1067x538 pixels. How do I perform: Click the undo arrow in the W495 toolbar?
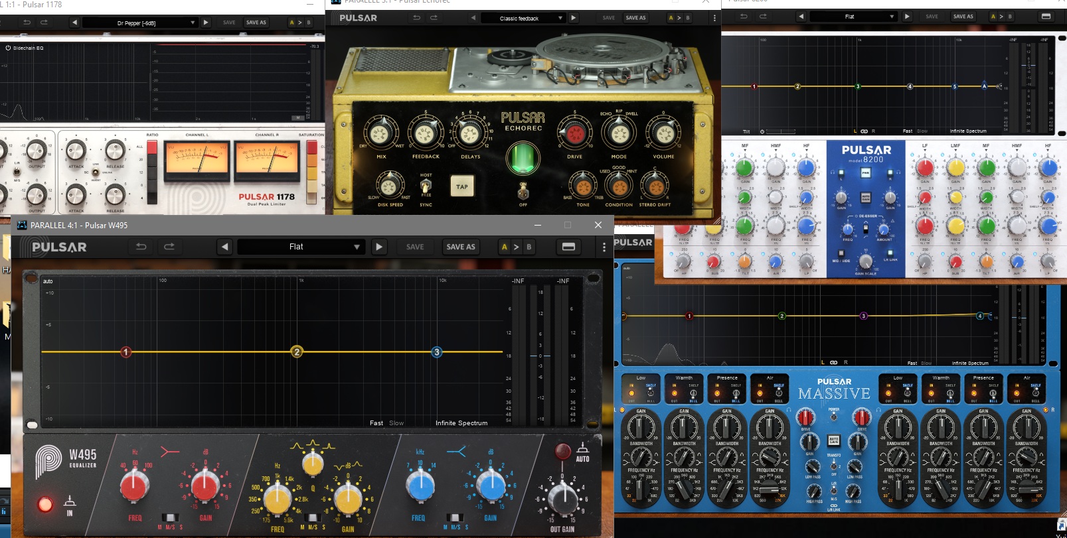point(141,247)
